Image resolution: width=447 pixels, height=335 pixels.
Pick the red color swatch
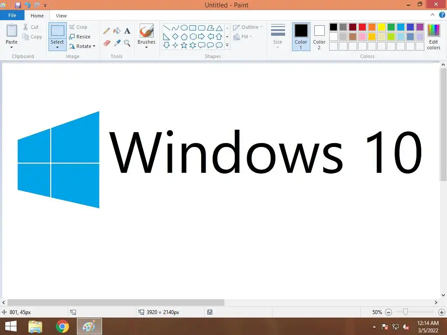[x=362, y=27]
